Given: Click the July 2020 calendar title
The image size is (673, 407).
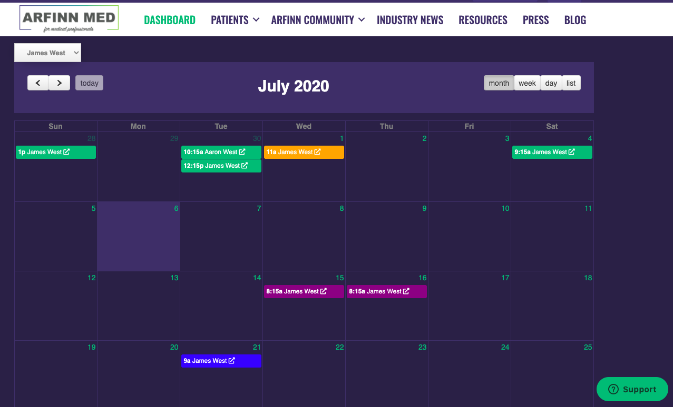Looking at the screenshot, I should (294, 86).
